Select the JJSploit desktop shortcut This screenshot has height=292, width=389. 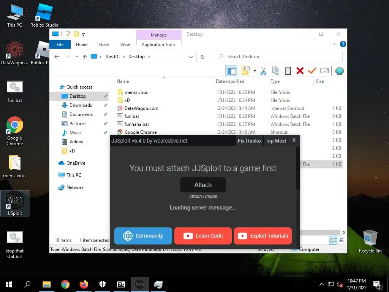tap(15, 203)
